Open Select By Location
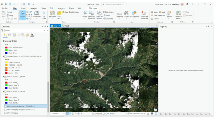 pyautogui.click(x=99, y=15)
